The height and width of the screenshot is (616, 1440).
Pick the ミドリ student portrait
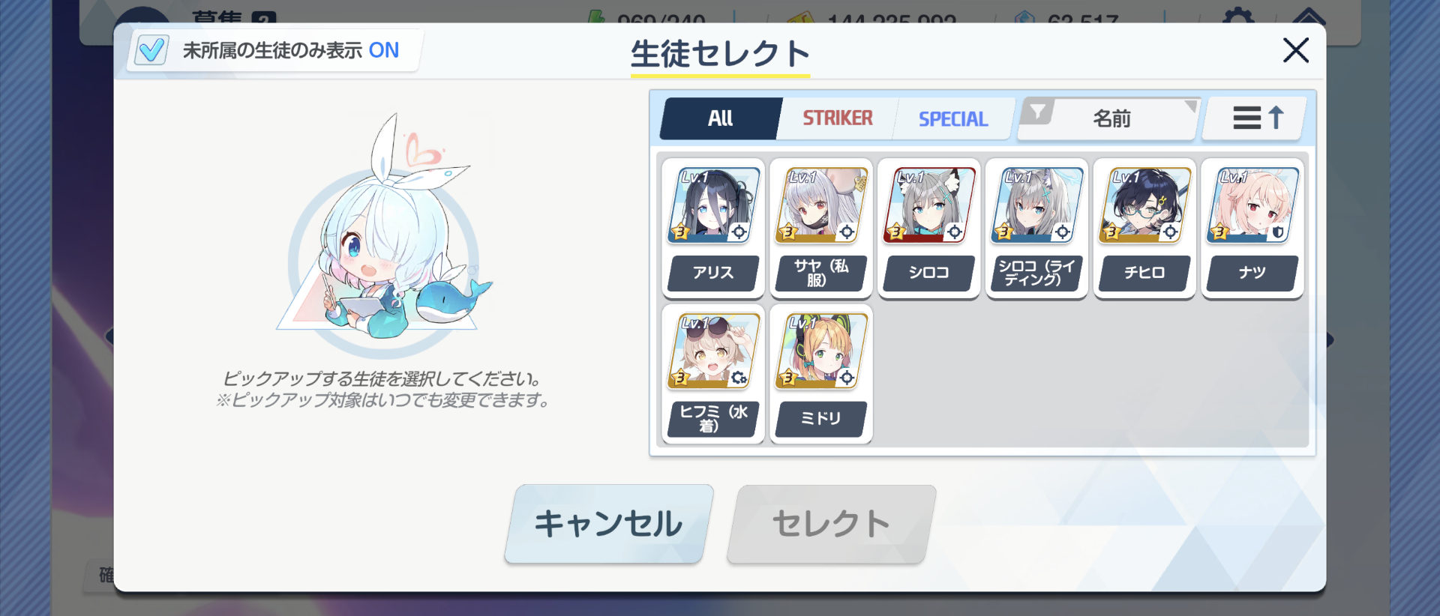(821, 351)
